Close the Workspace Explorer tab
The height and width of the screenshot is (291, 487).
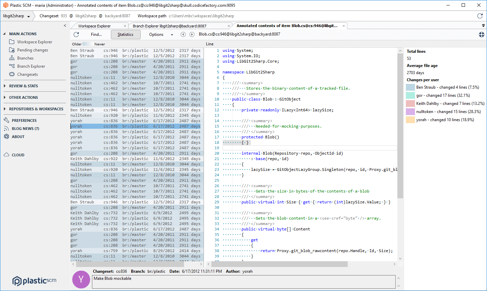[125, 26]
